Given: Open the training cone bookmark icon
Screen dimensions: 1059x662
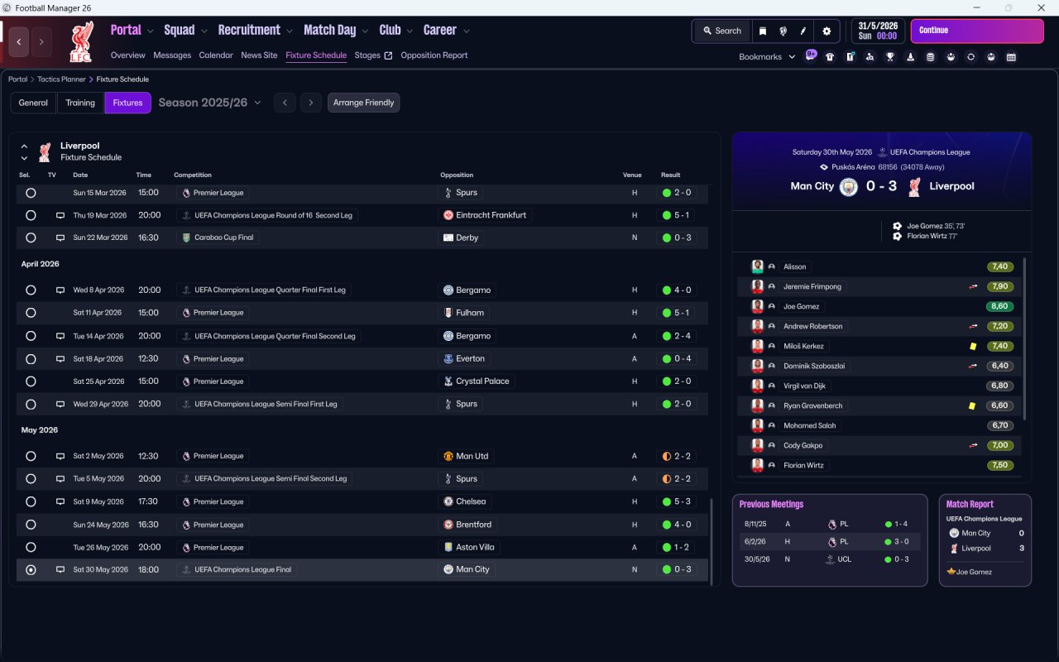Looking at the screenshot, I should tap(910, 57).
